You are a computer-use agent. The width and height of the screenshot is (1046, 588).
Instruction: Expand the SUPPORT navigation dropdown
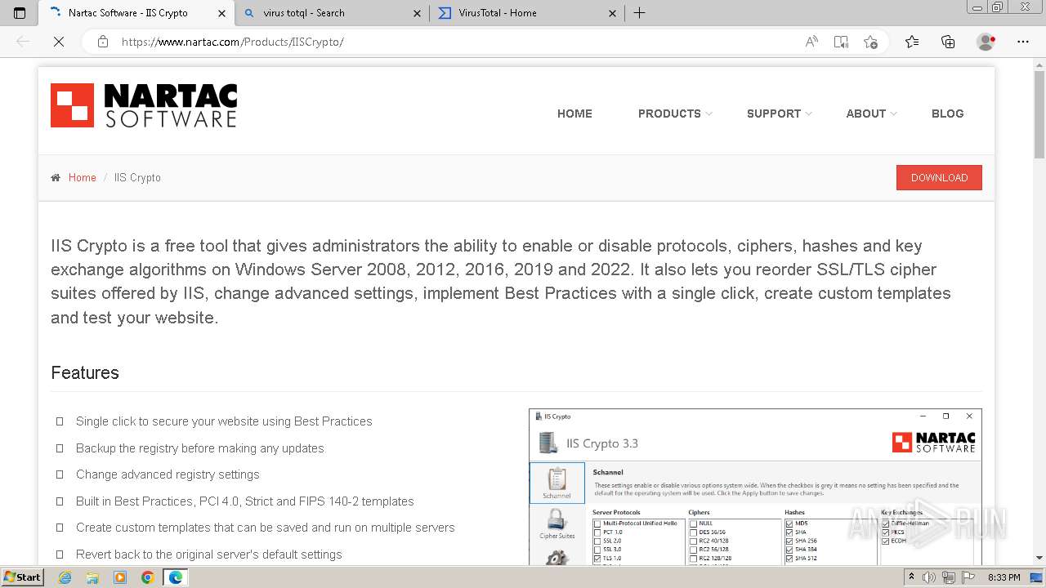pyautogui.click(x=779, y=114)
